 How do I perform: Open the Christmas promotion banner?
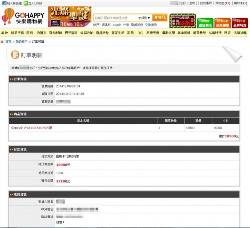[x=70, y=17]
